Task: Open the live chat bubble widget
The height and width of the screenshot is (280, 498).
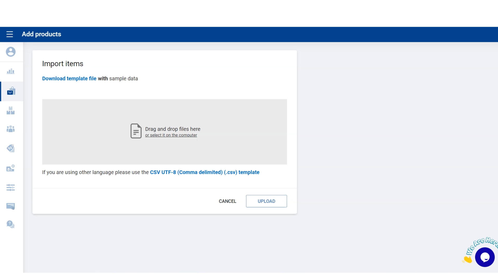Action: (x=485, y=257)
